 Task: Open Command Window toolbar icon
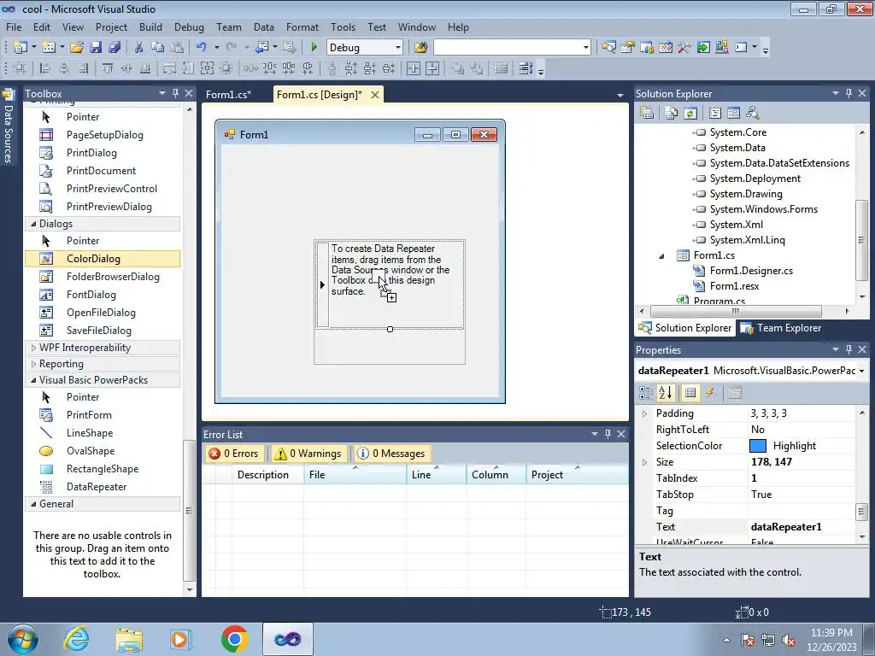pos(741,48)
